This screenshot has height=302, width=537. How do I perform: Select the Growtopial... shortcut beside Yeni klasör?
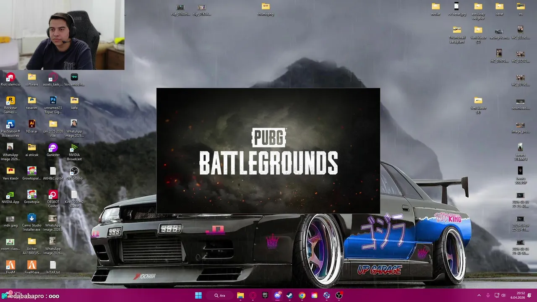pyautogui.click(x=31, y=173)
